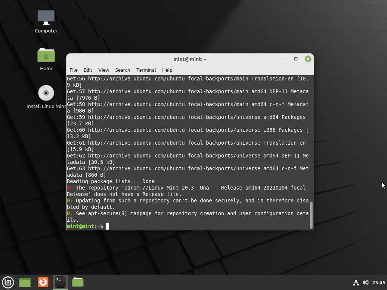This screenshot has height=290, width=387.
Task: Open the Search menu in terminal
Action: pos(123,70)
